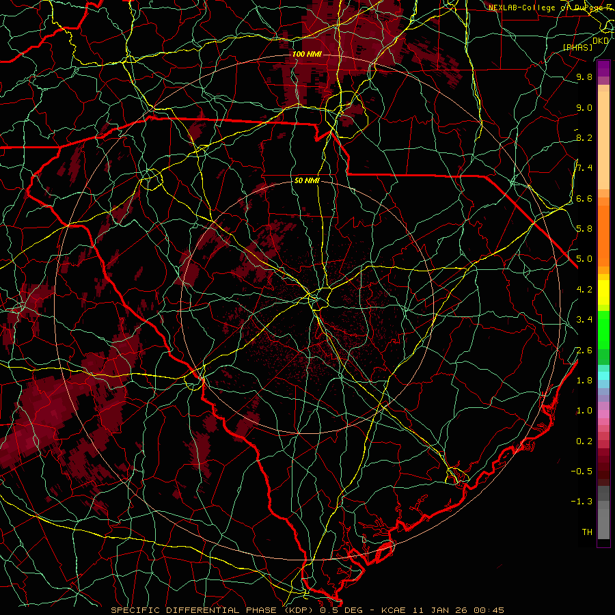The width and height of the screenshot is (615, 615).
Task: Click the -1.3 value on the color scale
Action: pyautogui.click(x=582, y=502)
